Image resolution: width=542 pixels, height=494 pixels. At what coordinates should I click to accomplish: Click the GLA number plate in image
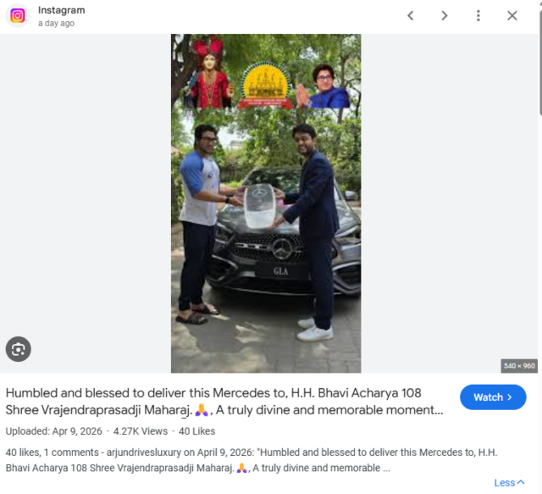(280, 271)
